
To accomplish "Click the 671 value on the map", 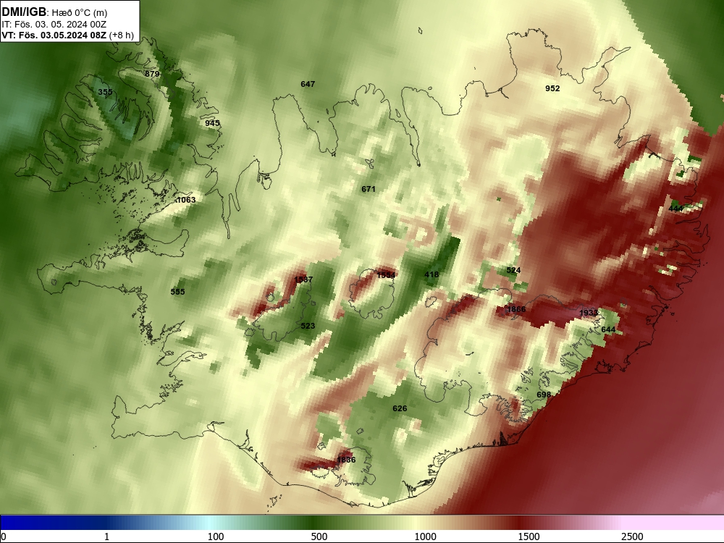I will point(369,189).
